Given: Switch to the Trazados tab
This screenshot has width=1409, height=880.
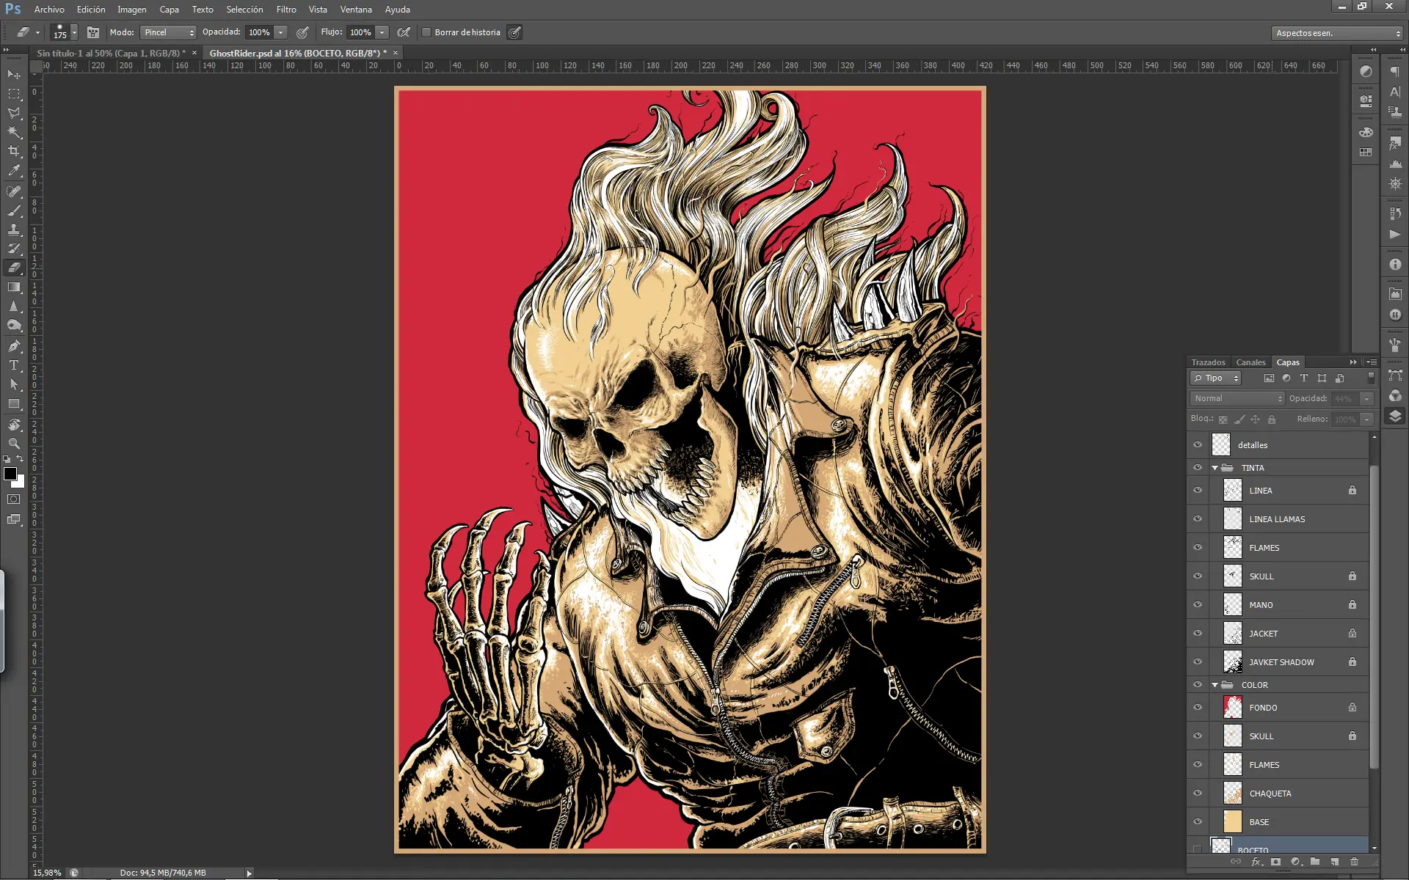Looking at the screenshot, I should coord(1209,362).
